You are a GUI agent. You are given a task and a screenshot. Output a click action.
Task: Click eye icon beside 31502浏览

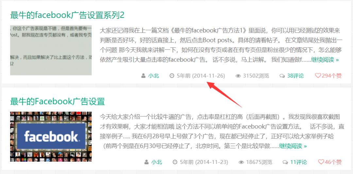pos(238,76)
